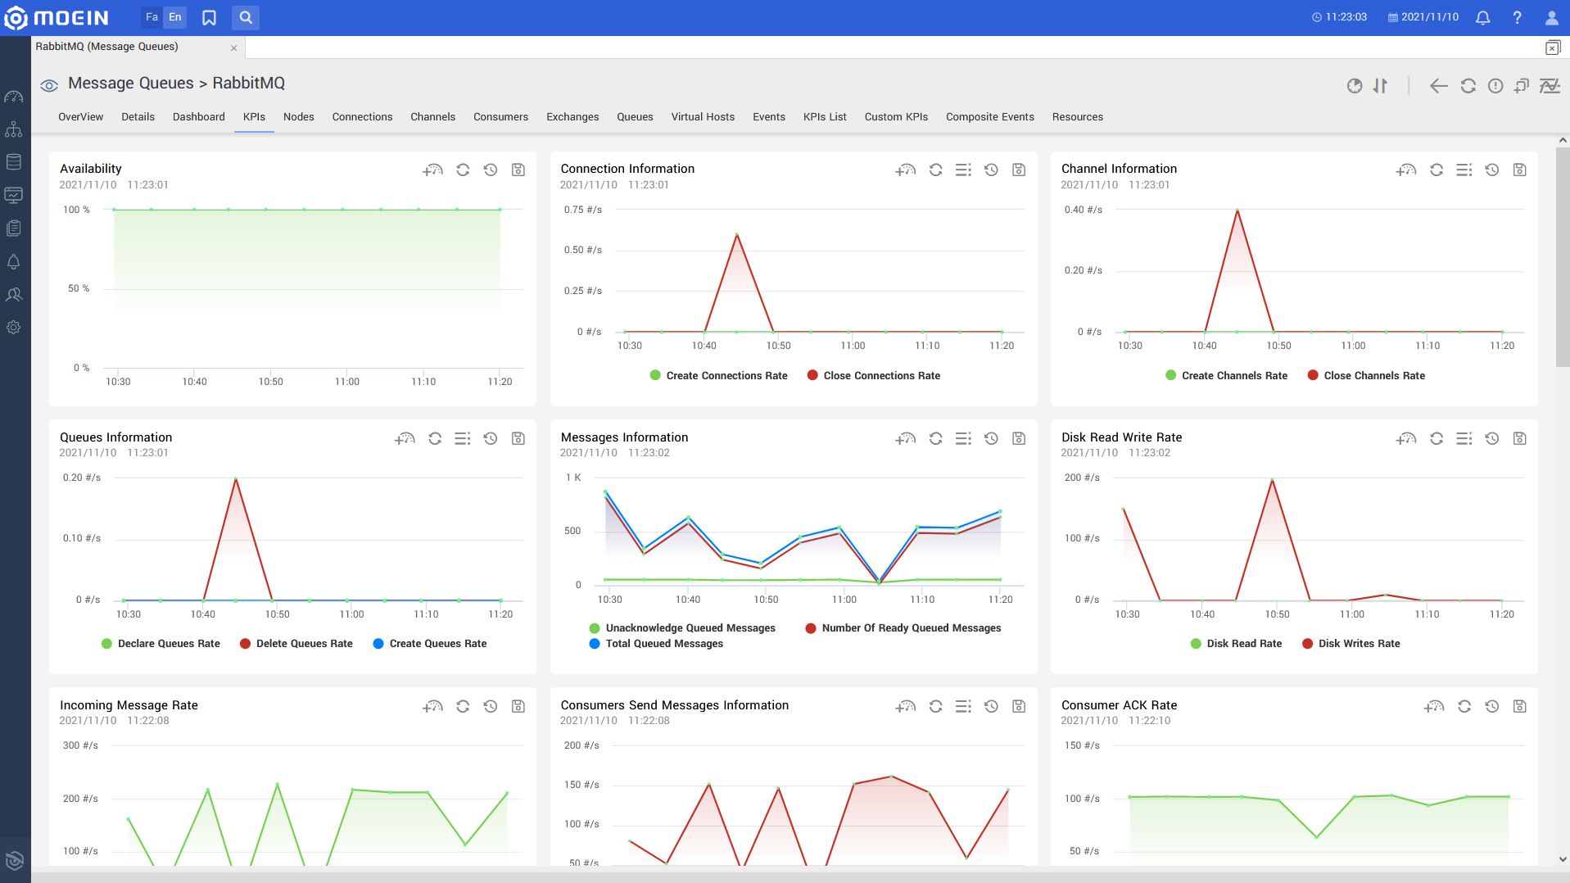Viewport: 1570px width, 883px height.
Task: Open notifications bell in the header
Action: (x=1482, y=17)
